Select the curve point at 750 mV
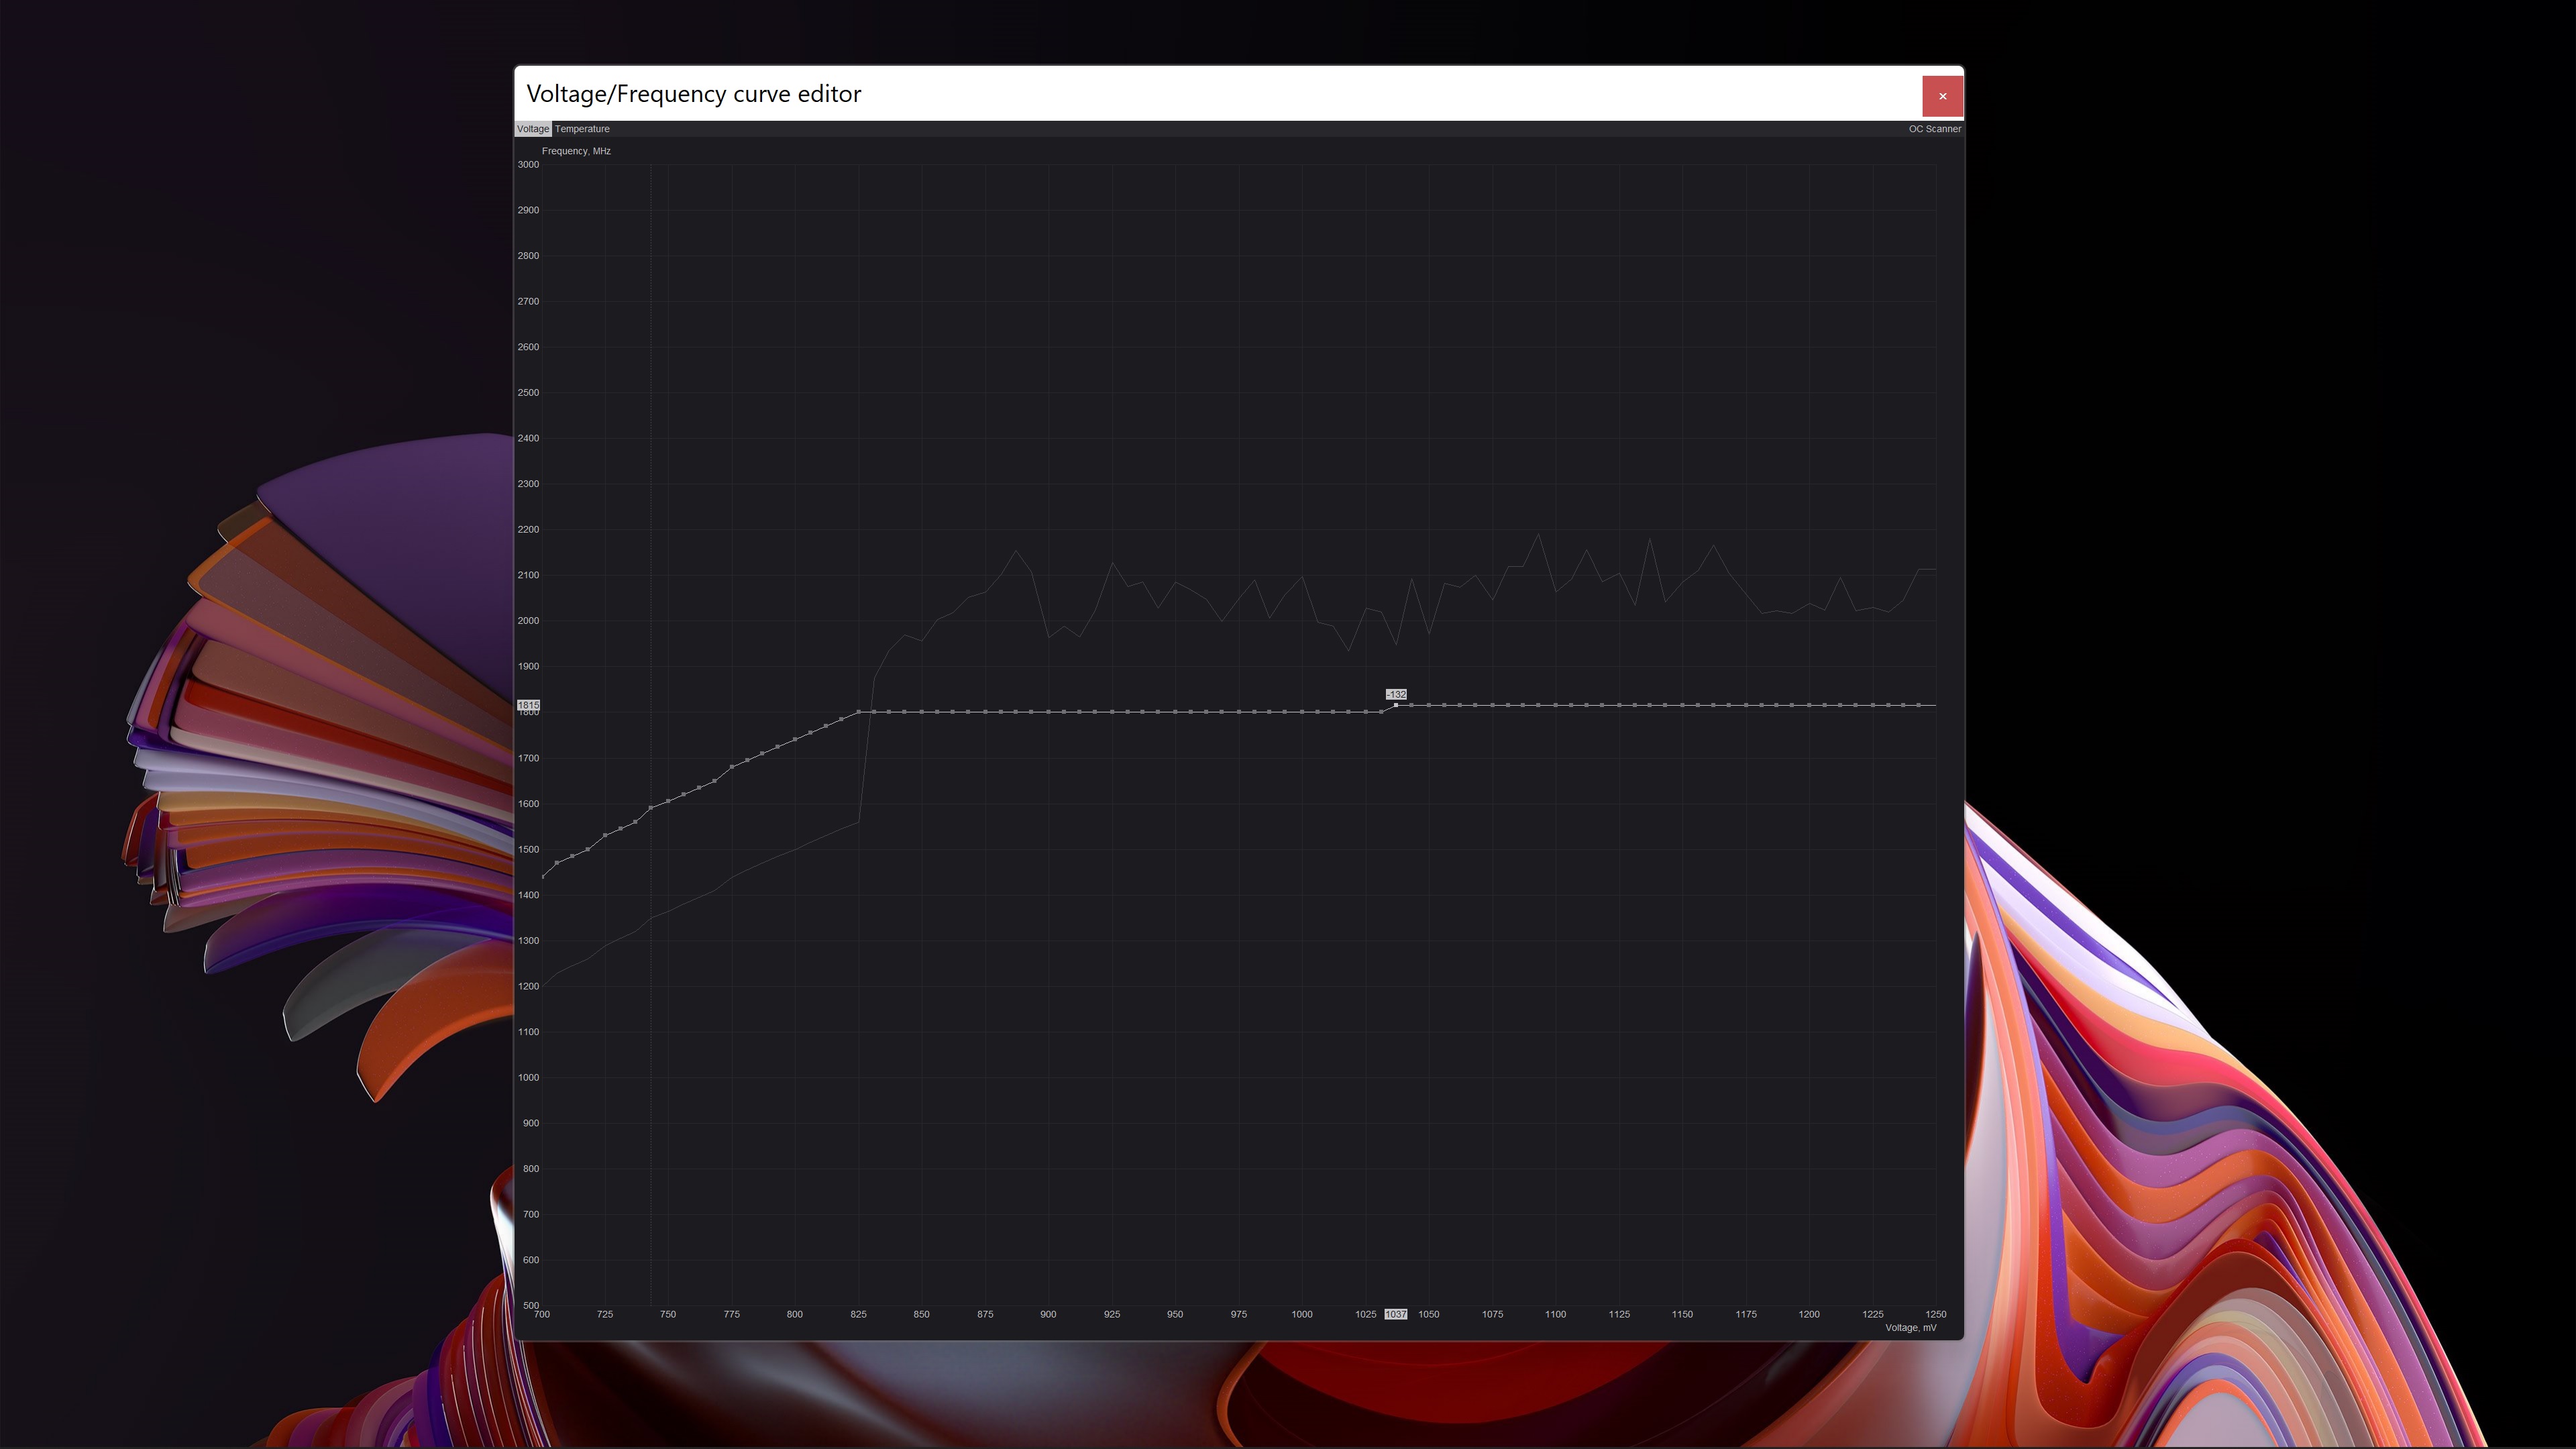The width and height of the screenshot is (2576, 1449). tap(668, 801)
